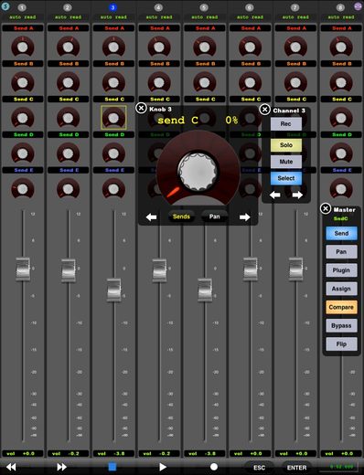This screenshot has width=364, height=475.
Task: Click Assign in the Master popup
Action: click(341, 289)
